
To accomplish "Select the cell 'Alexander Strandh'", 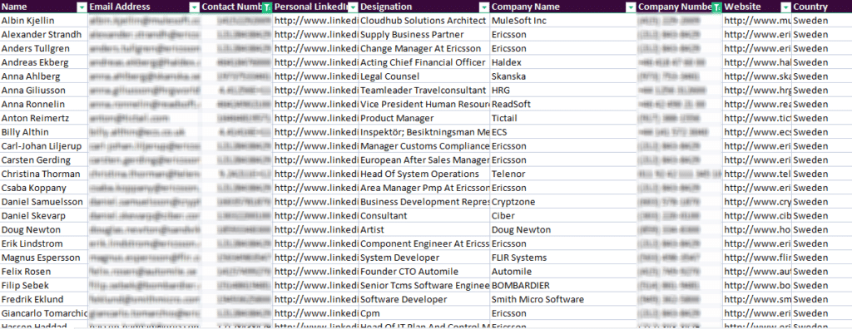I will pos(43,35).
